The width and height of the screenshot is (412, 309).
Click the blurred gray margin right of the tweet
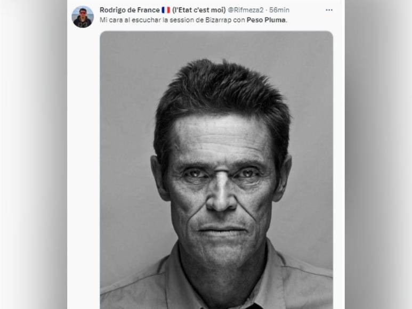378,160
